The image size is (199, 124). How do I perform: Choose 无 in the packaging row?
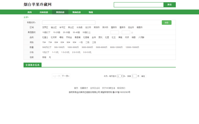point(50,57)
